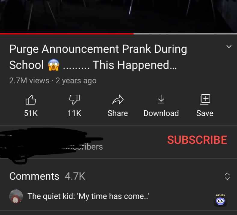This screenshot has height=215, width=237.
Task: Dislike the video with thumbs down icon
Action: click(74, 100)
